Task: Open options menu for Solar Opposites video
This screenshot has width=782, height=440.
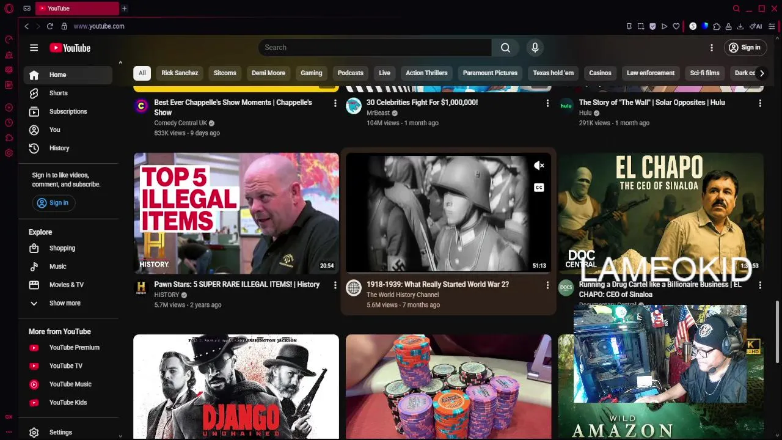Action: pos(760,103)
